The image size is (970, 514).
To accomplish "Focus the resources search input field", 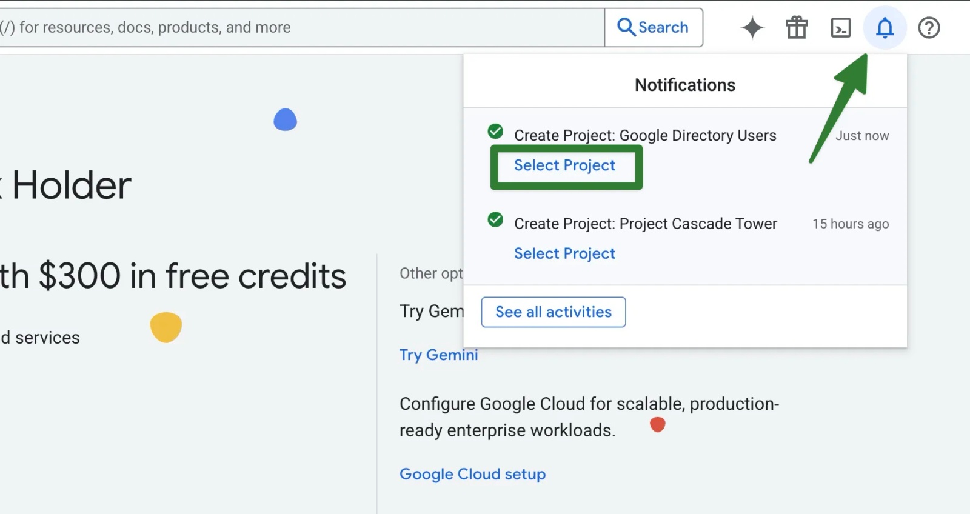I will point(302,27).
